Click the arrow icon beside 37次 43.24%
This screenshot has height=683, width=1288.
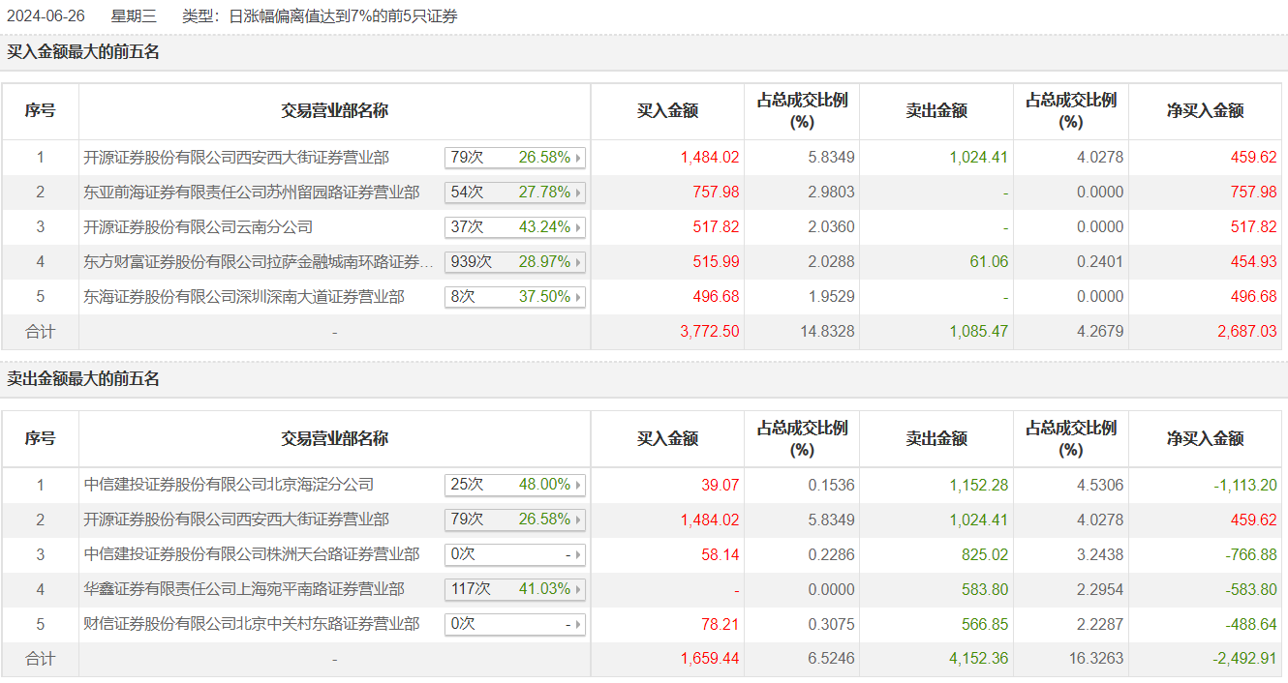(x=578, y=227)
